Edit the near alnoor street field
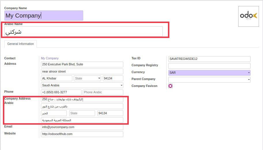Viewport: 263px width, 150px height. pos(82,71)
